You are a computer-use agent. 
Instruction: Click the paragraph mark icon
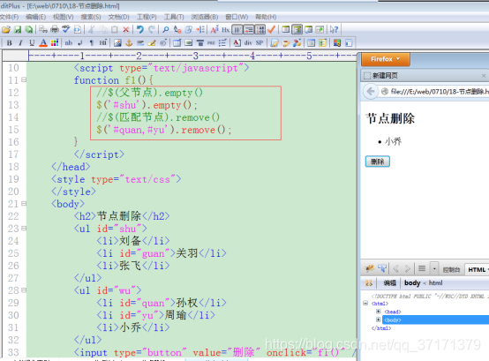pos(92,42)
